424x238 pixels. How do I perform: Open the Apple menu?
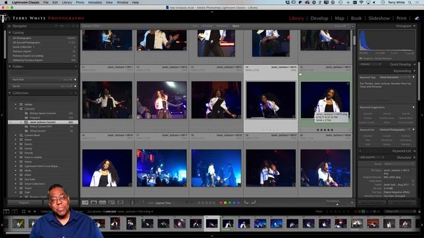[x=6, y=3]
